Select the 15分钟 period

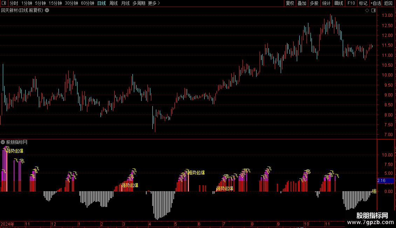click(55, 3)
